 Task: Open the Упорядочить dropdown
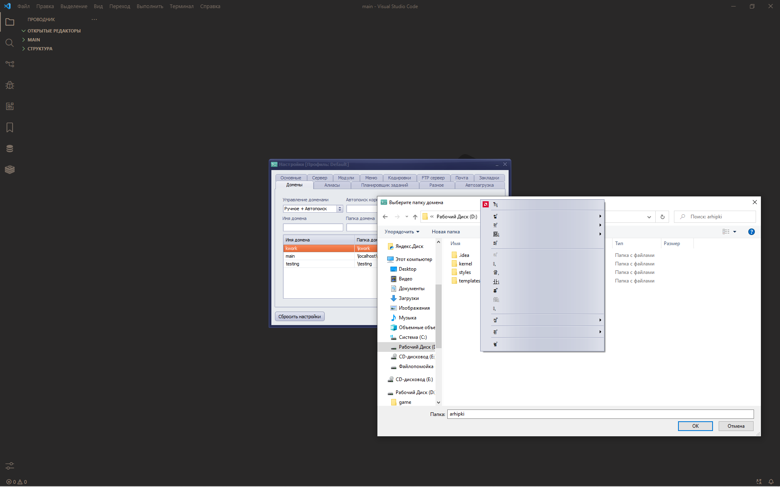401,232
